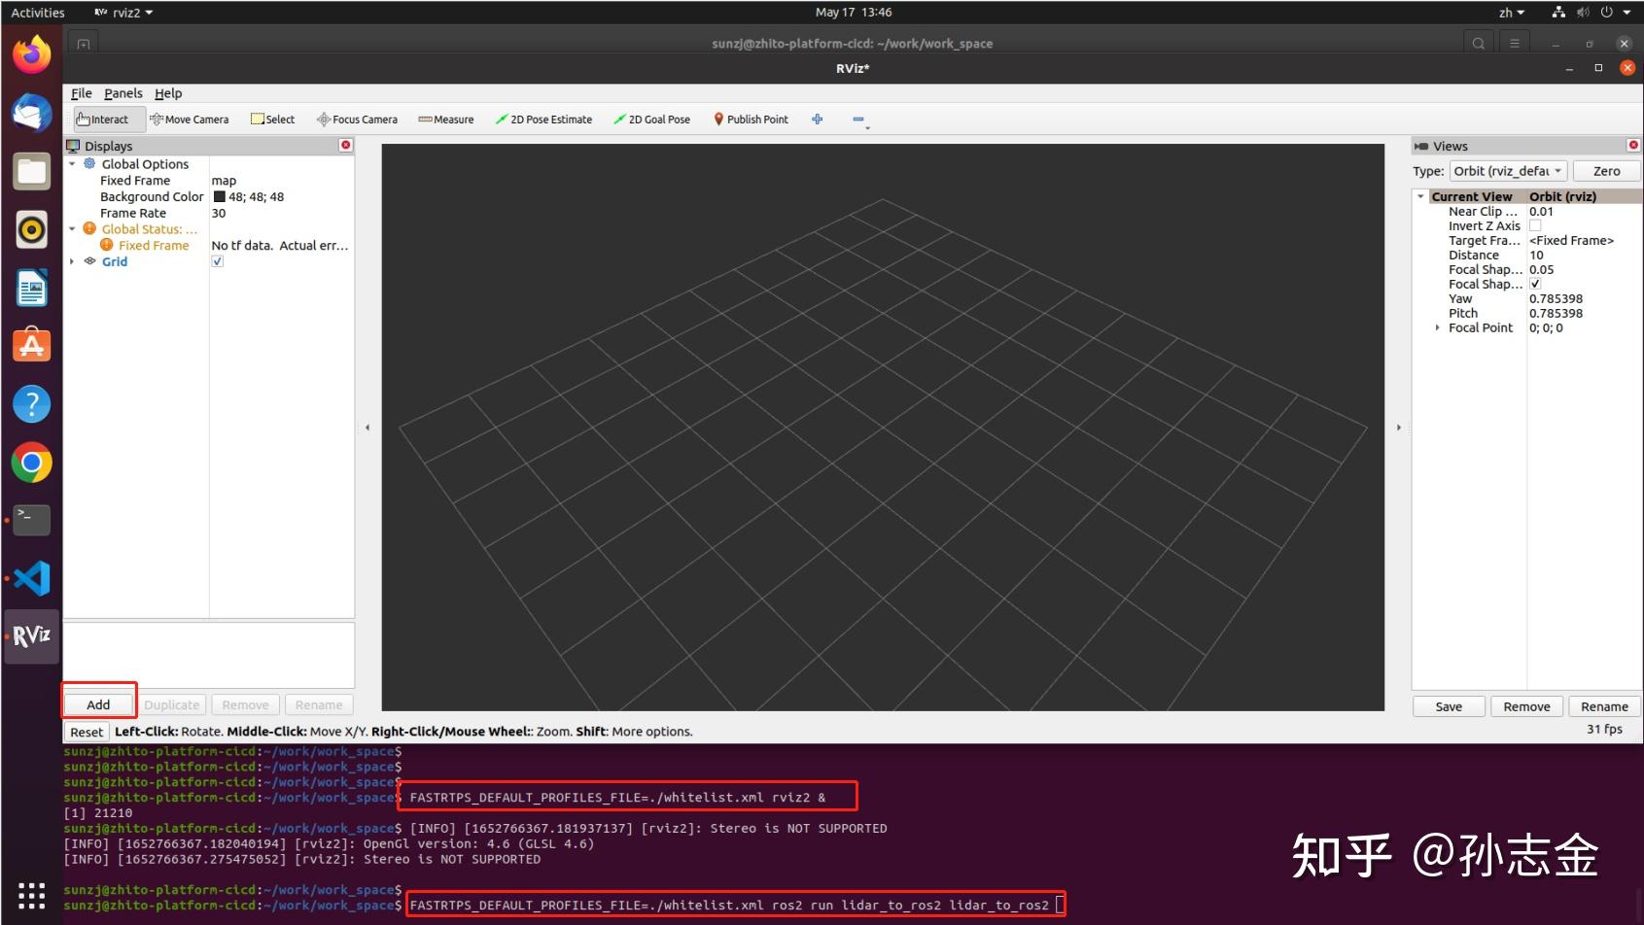Click the blue plus add-tool icon
The width and height of the screenshot is (1644, 925).
click(x=818, y=120)
